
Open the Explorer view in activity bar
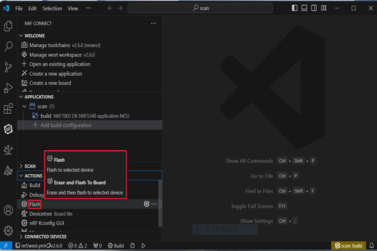pyautogui.click(x=9, y=26)
